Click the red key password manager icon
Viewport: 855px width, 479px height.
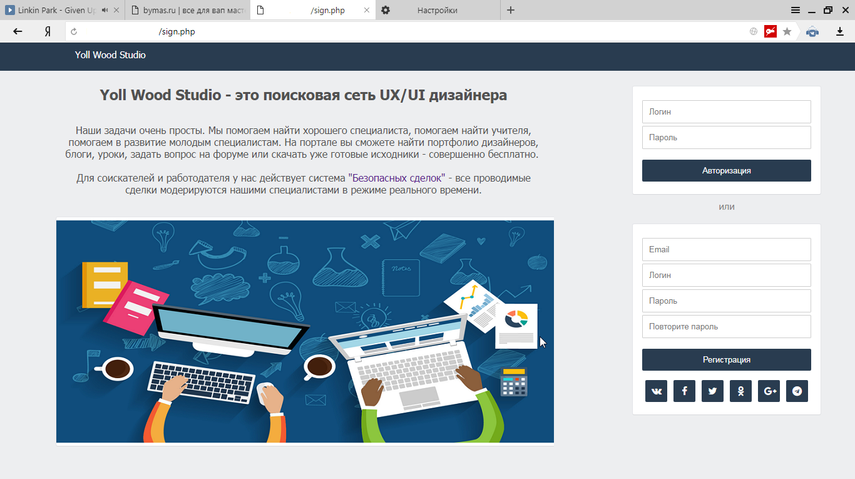771,31
